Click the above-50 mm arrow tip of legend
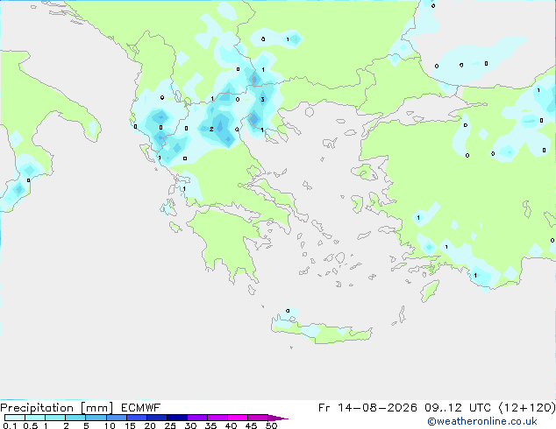The height and width of the screenshot is (429, 556). [x=278, y=418]
